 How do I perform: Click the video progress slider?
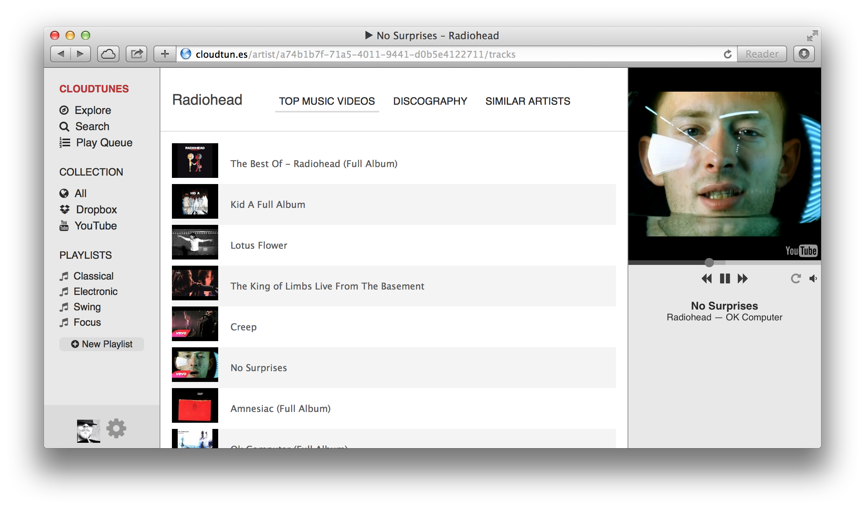708,263
